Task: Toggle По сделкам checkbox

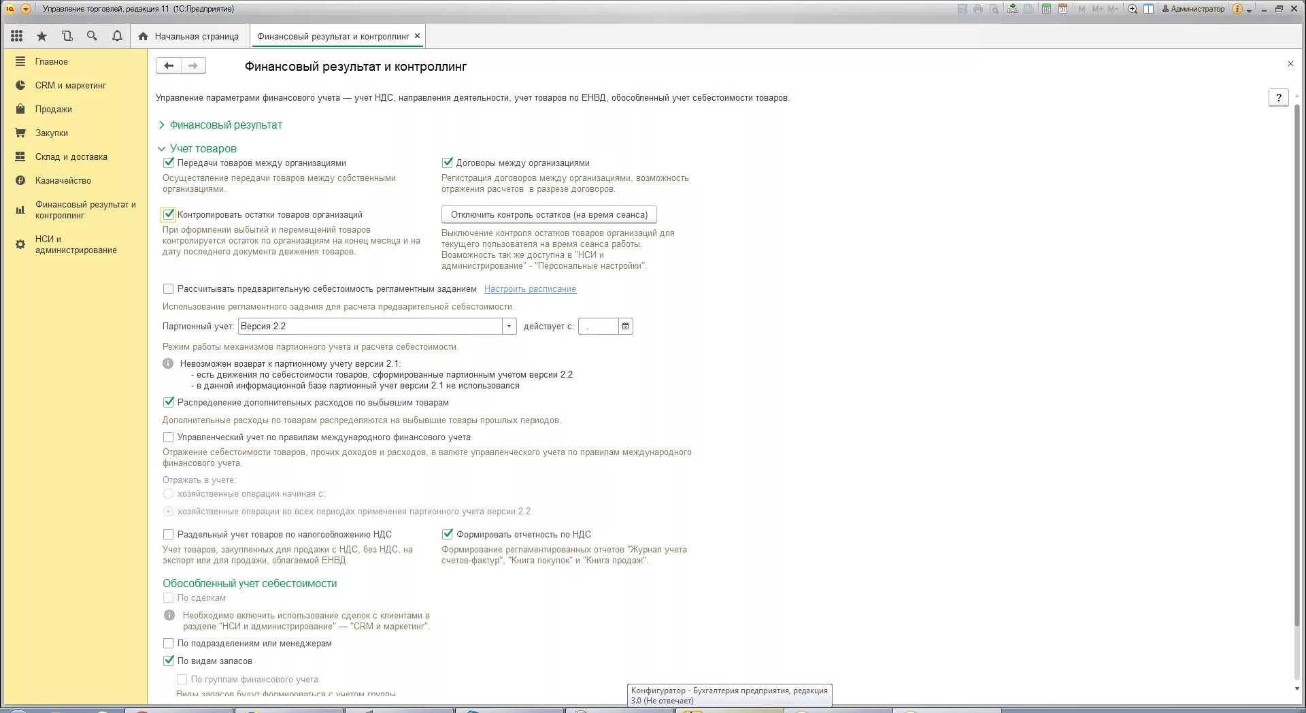Action: click(169, 597)
